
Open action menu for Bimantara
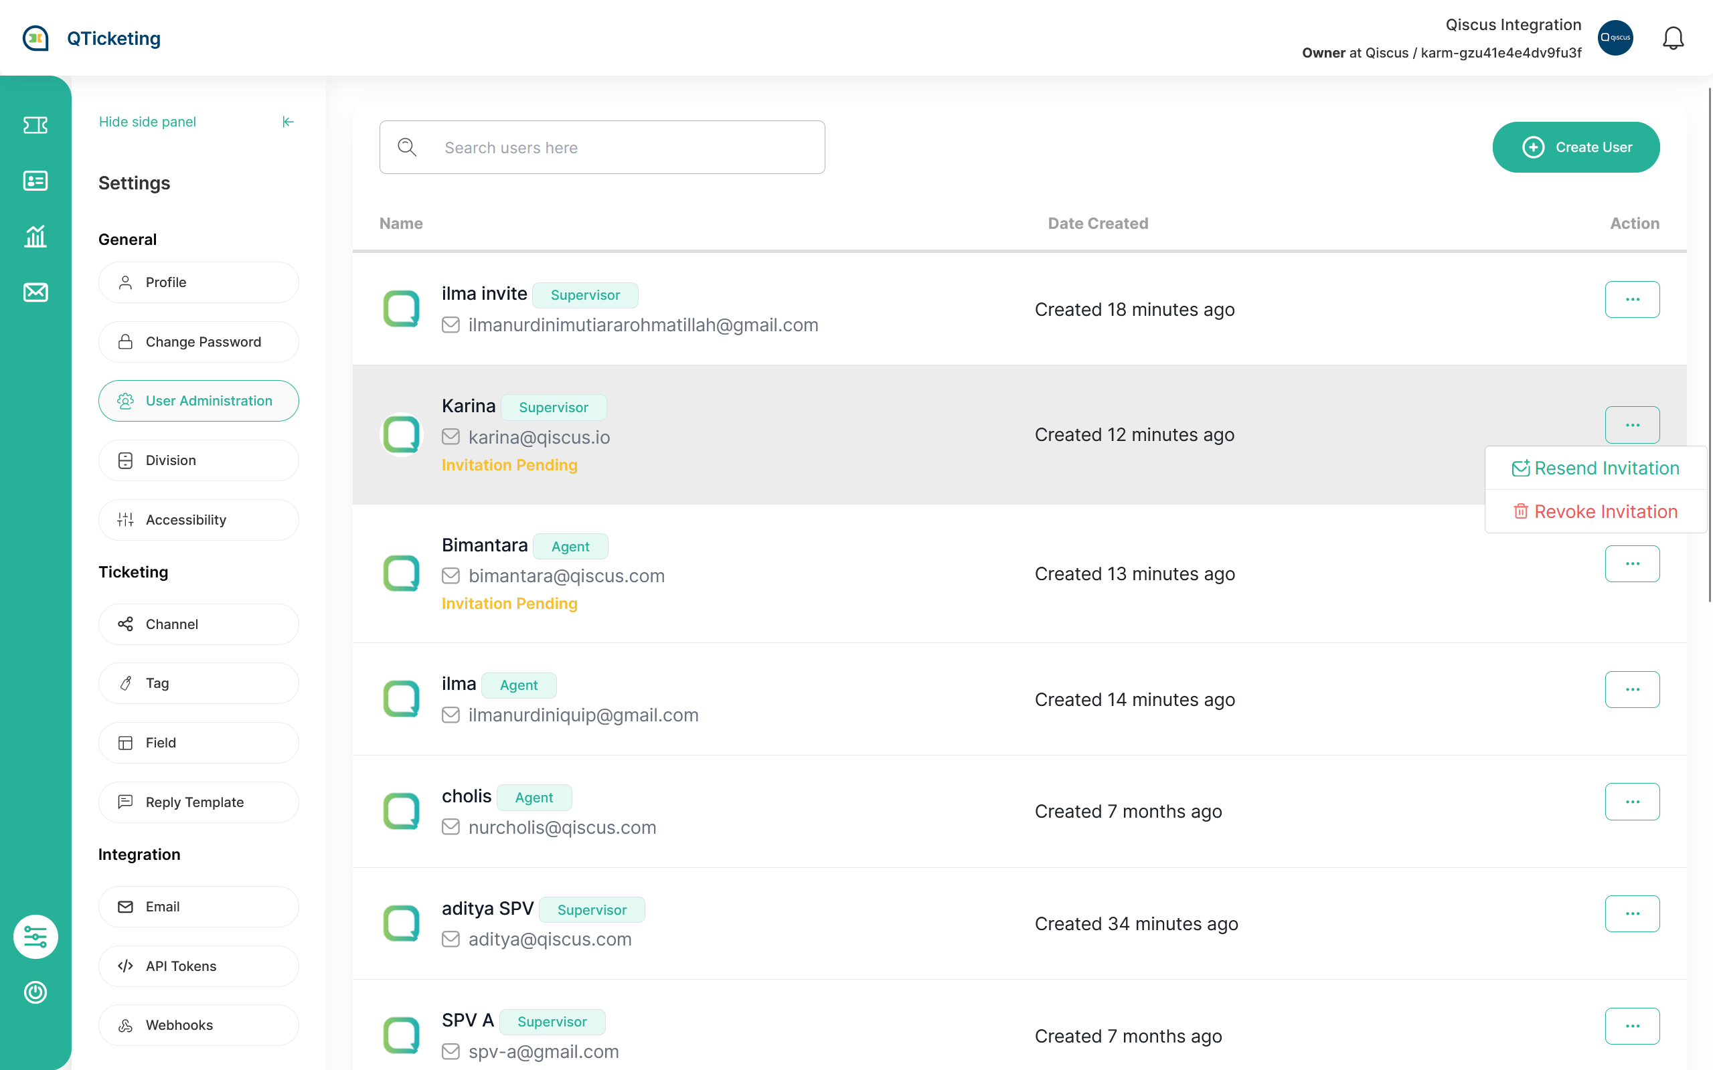[1632, 563]
